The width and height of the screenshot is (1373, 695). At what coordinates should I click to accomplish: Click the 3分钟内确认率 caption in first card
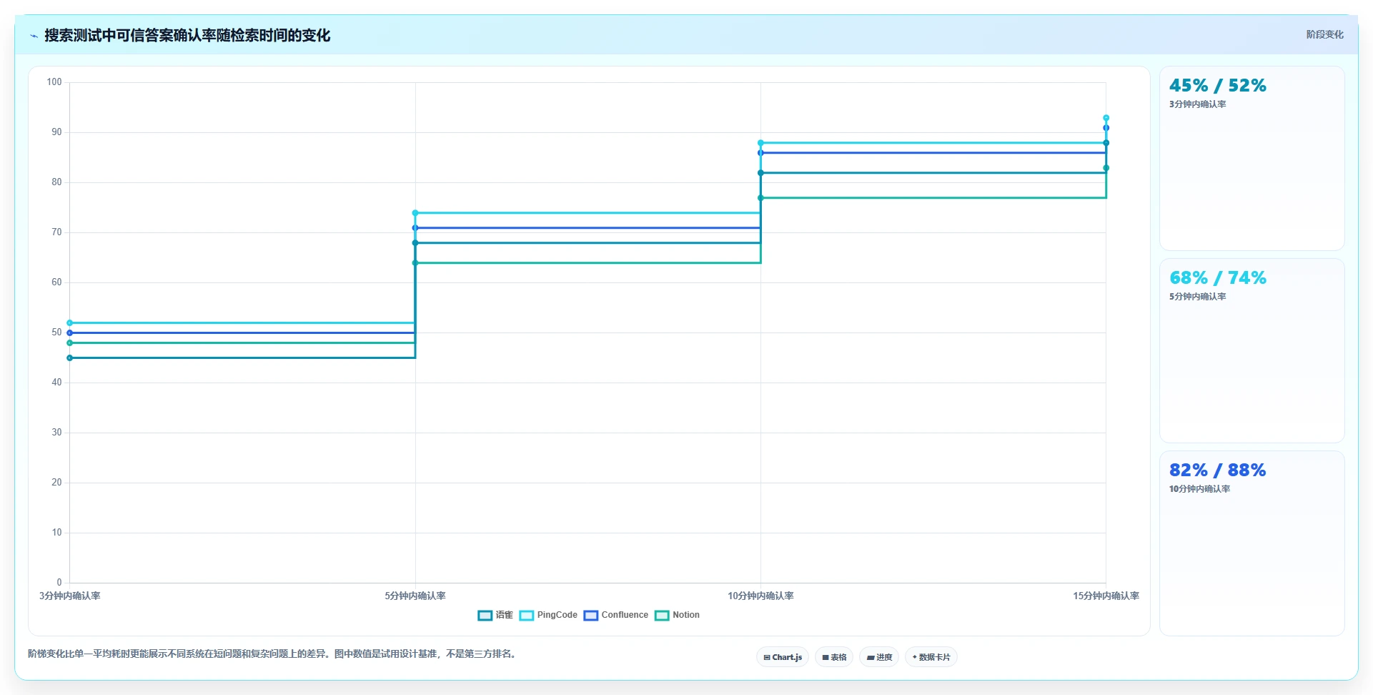coord(1197,104)
